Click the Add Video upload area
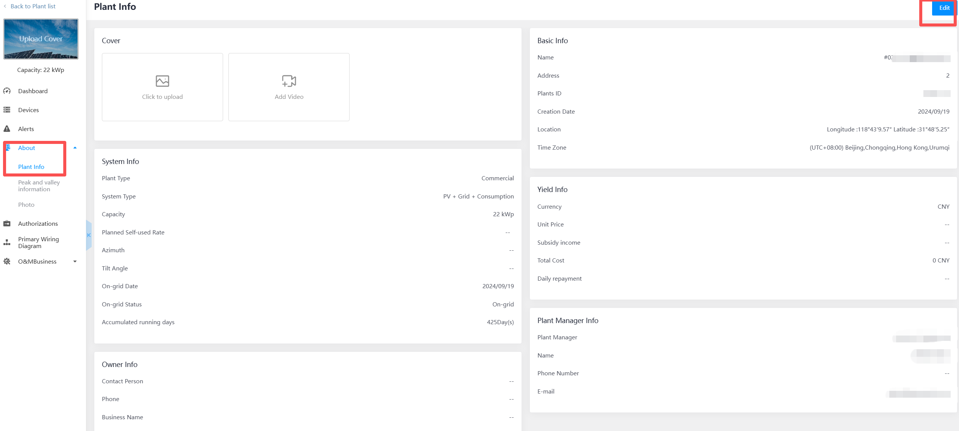Image resolution: width=959 pixels, height=431 pixels. (289, 87)
